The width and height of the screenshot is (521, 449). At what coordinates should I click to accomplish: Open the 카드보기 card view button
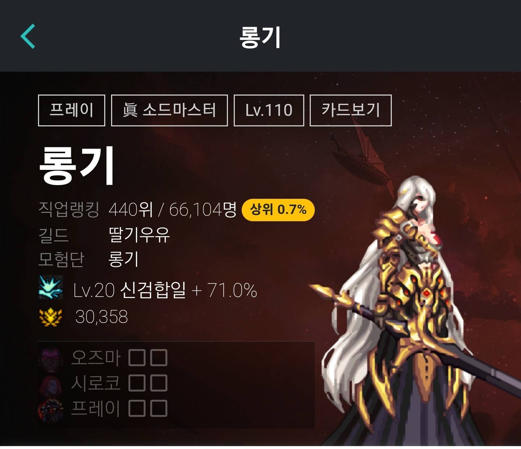click(x=351, y=110)
